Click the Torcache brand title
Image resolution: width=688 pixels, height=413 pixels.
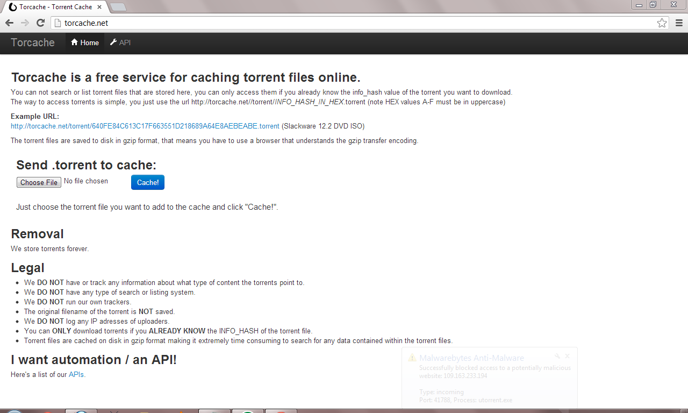[33, 43]
